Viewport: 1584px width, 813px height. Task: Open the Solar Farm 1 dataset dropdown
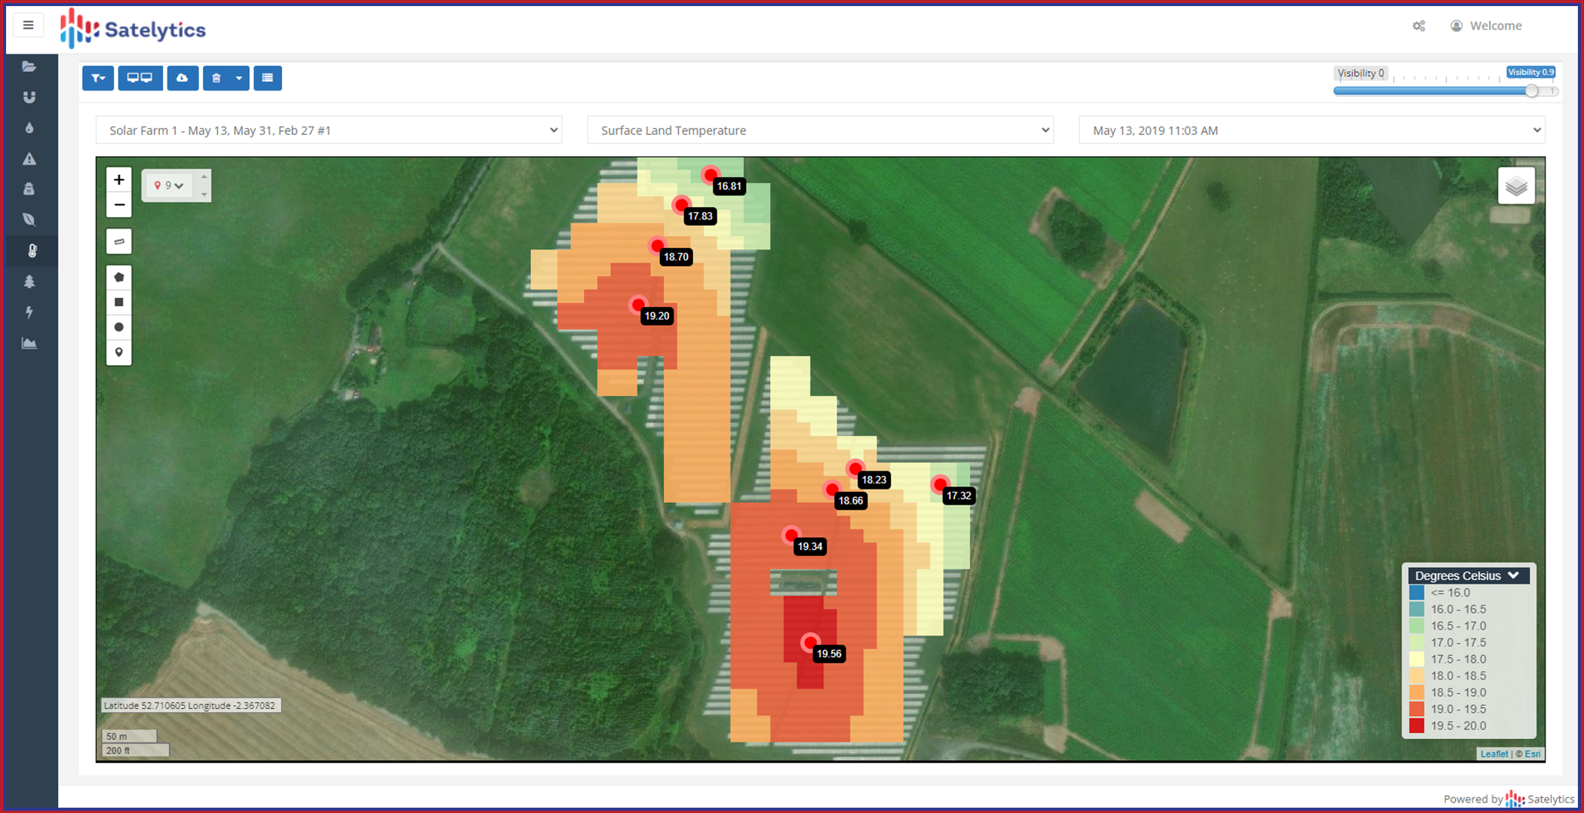click(328, 130)
